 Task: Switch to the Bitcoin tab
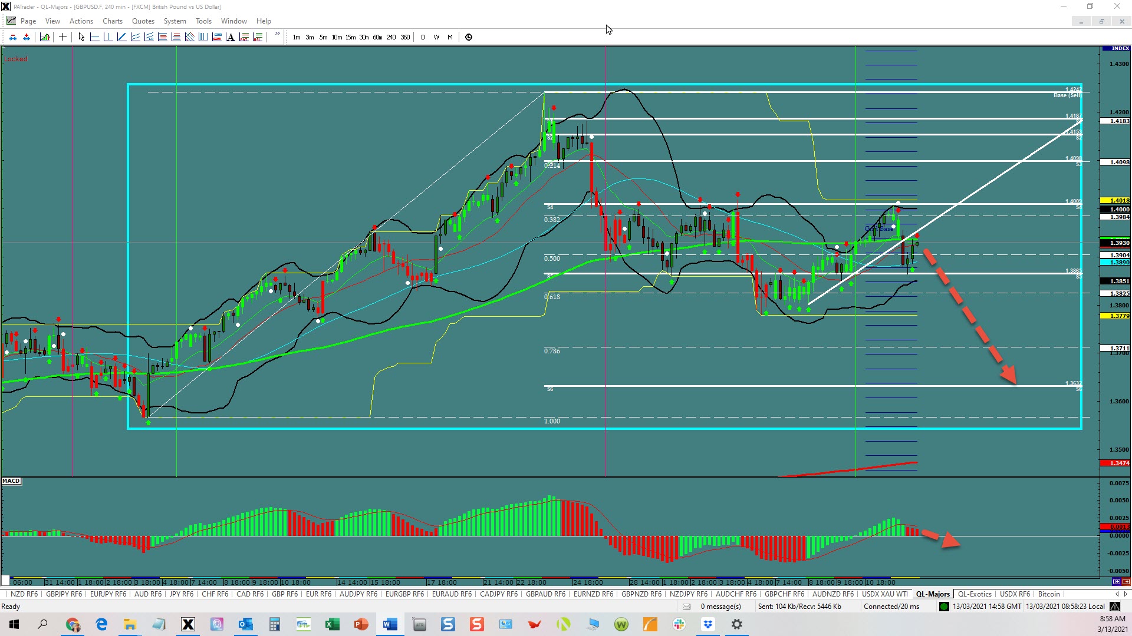[1049, 594]
